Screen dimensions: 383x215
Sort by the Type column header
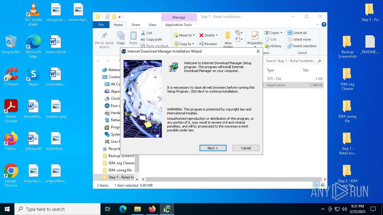click(283, 70)
